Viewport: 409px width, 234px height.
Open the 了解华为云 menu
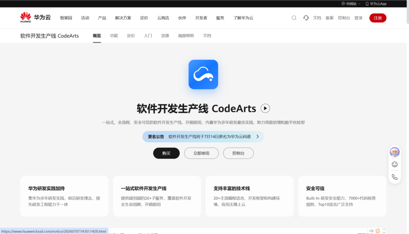[x=243, y=18]
